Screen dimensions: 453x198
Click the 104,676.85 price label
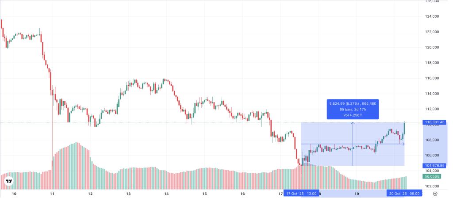tap(434, 165)
